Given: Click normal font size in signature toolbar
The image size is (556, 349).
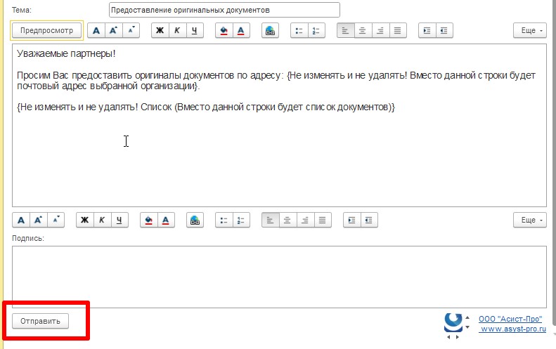Looking at the screenshot, I should pos(21,220).
